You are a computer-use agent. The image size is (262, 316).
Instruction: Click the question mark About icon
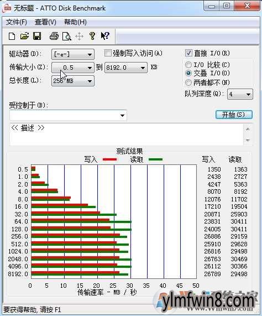(x=92, y=36)
